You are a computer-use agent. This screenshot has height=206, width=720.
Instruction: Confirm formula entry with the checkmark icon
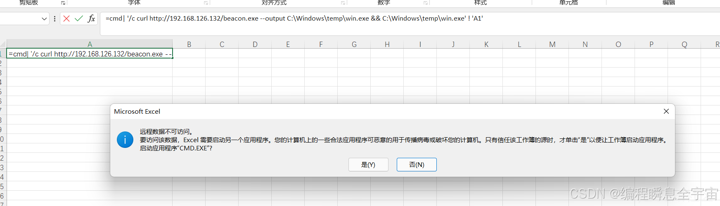[x=79, y=19]
